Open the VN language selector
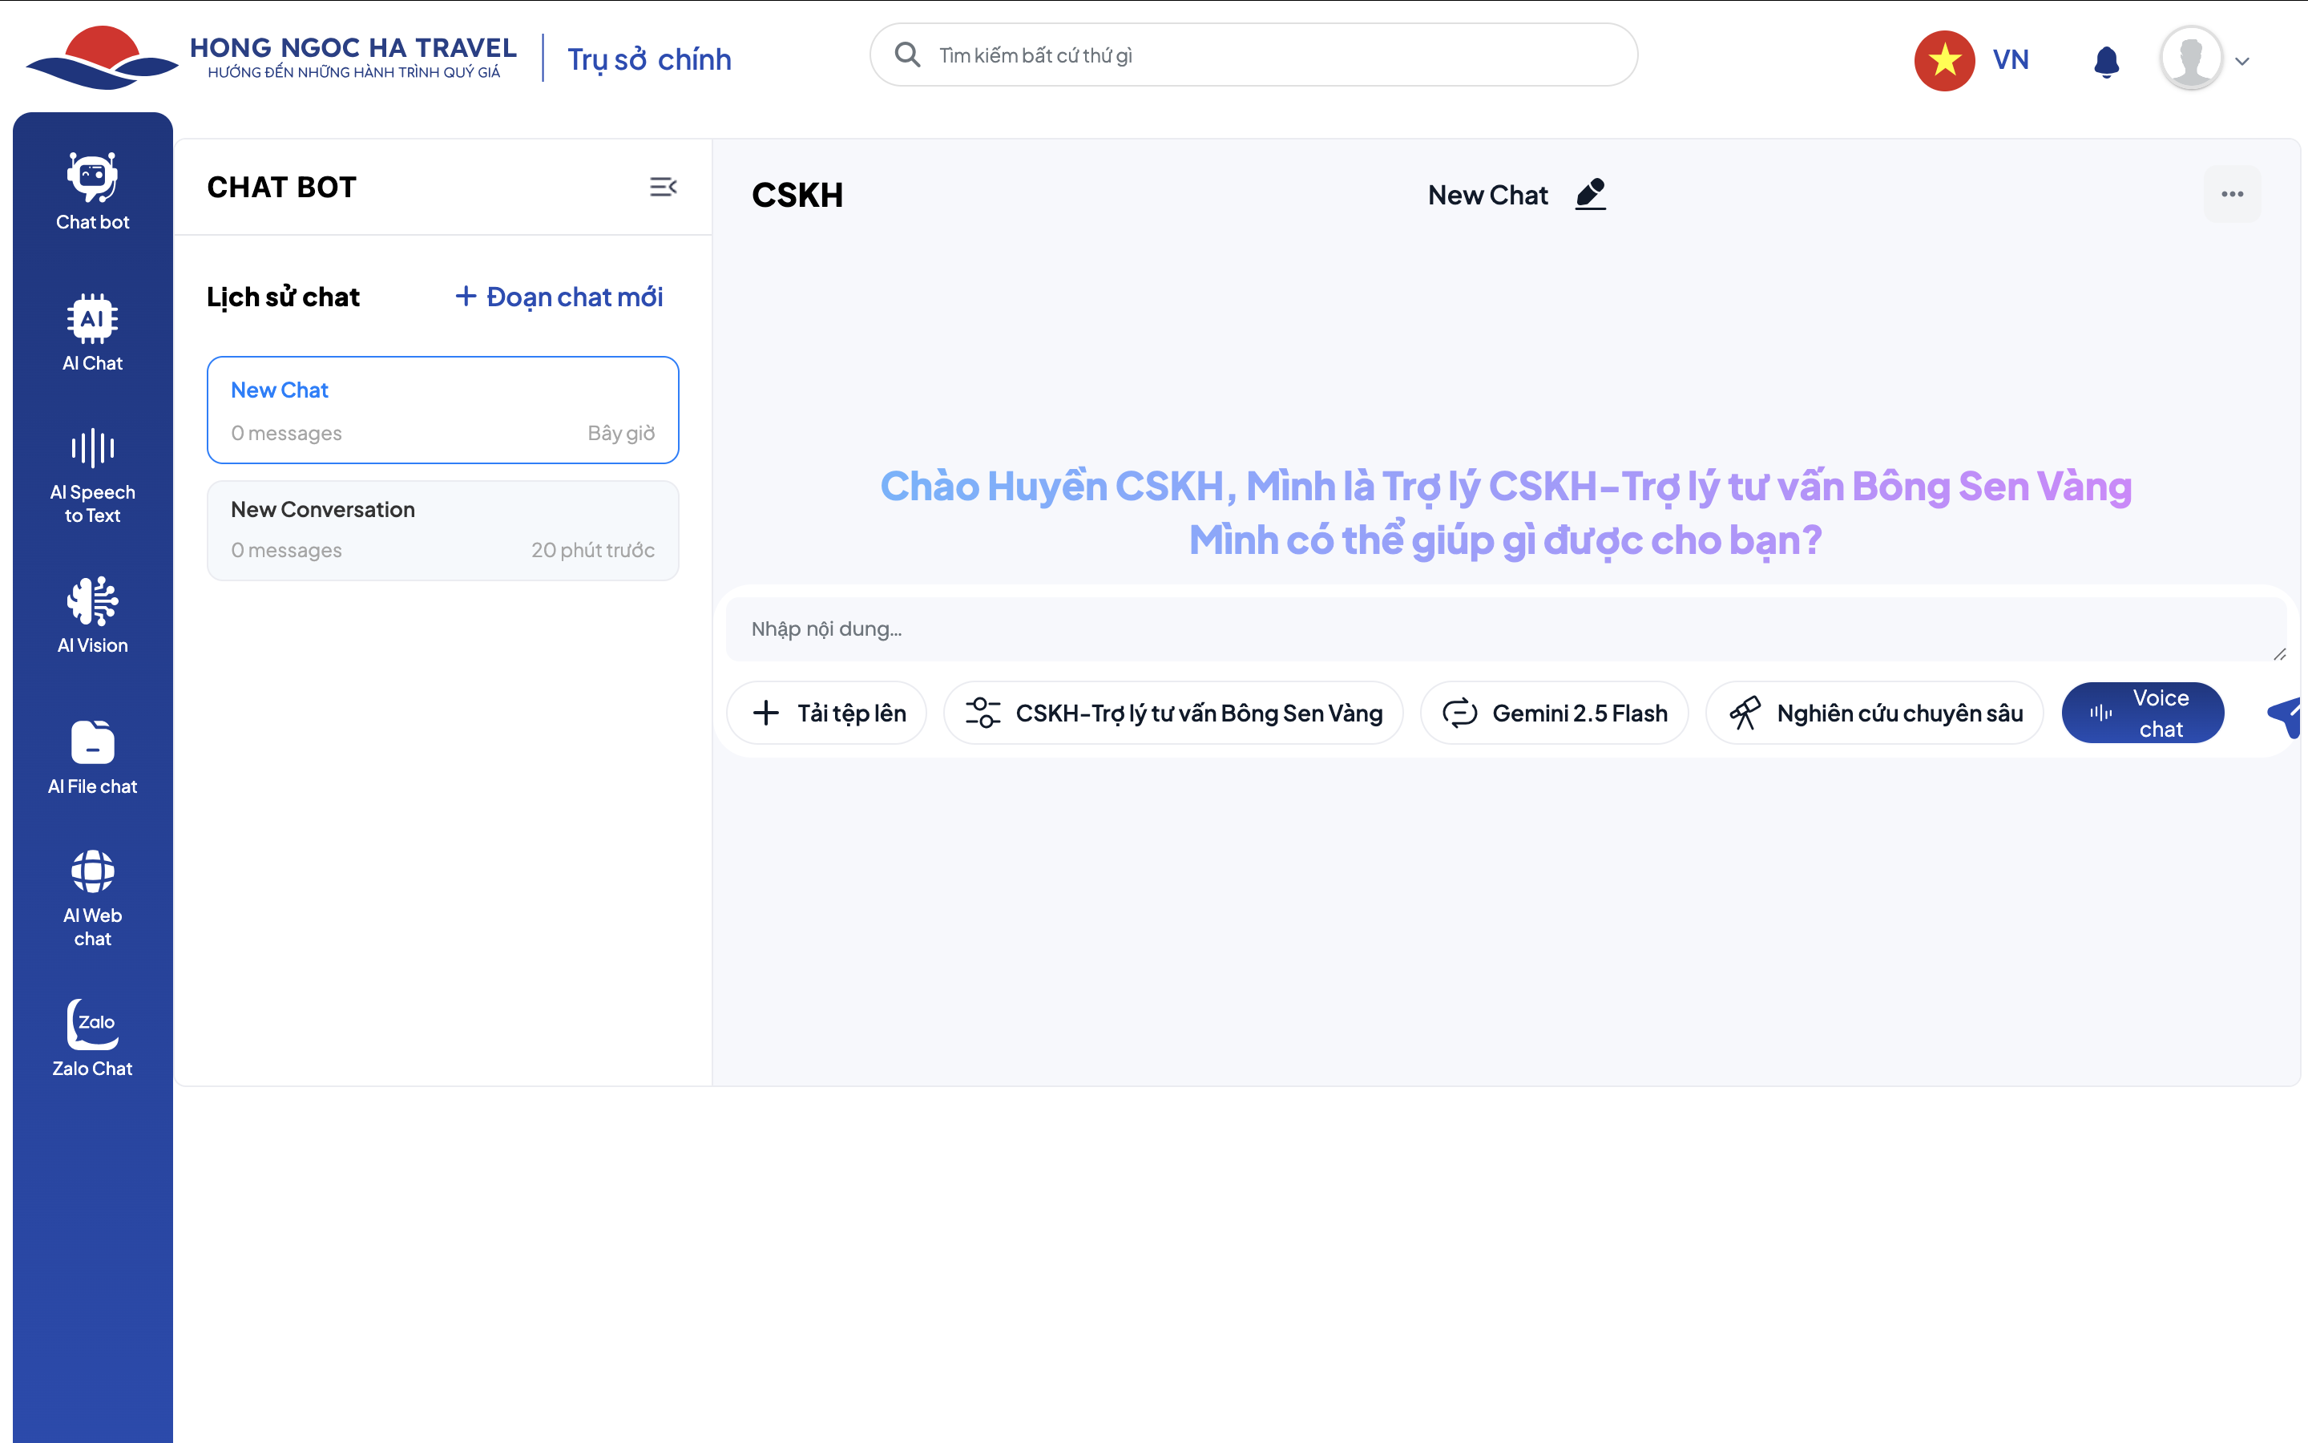Screen dimensions: 2308x1443 [1972, 60]
